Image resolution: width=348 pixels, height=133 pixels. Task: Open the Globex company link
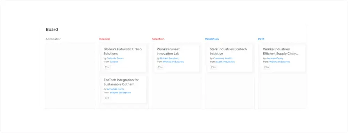[x=114, y=62]
